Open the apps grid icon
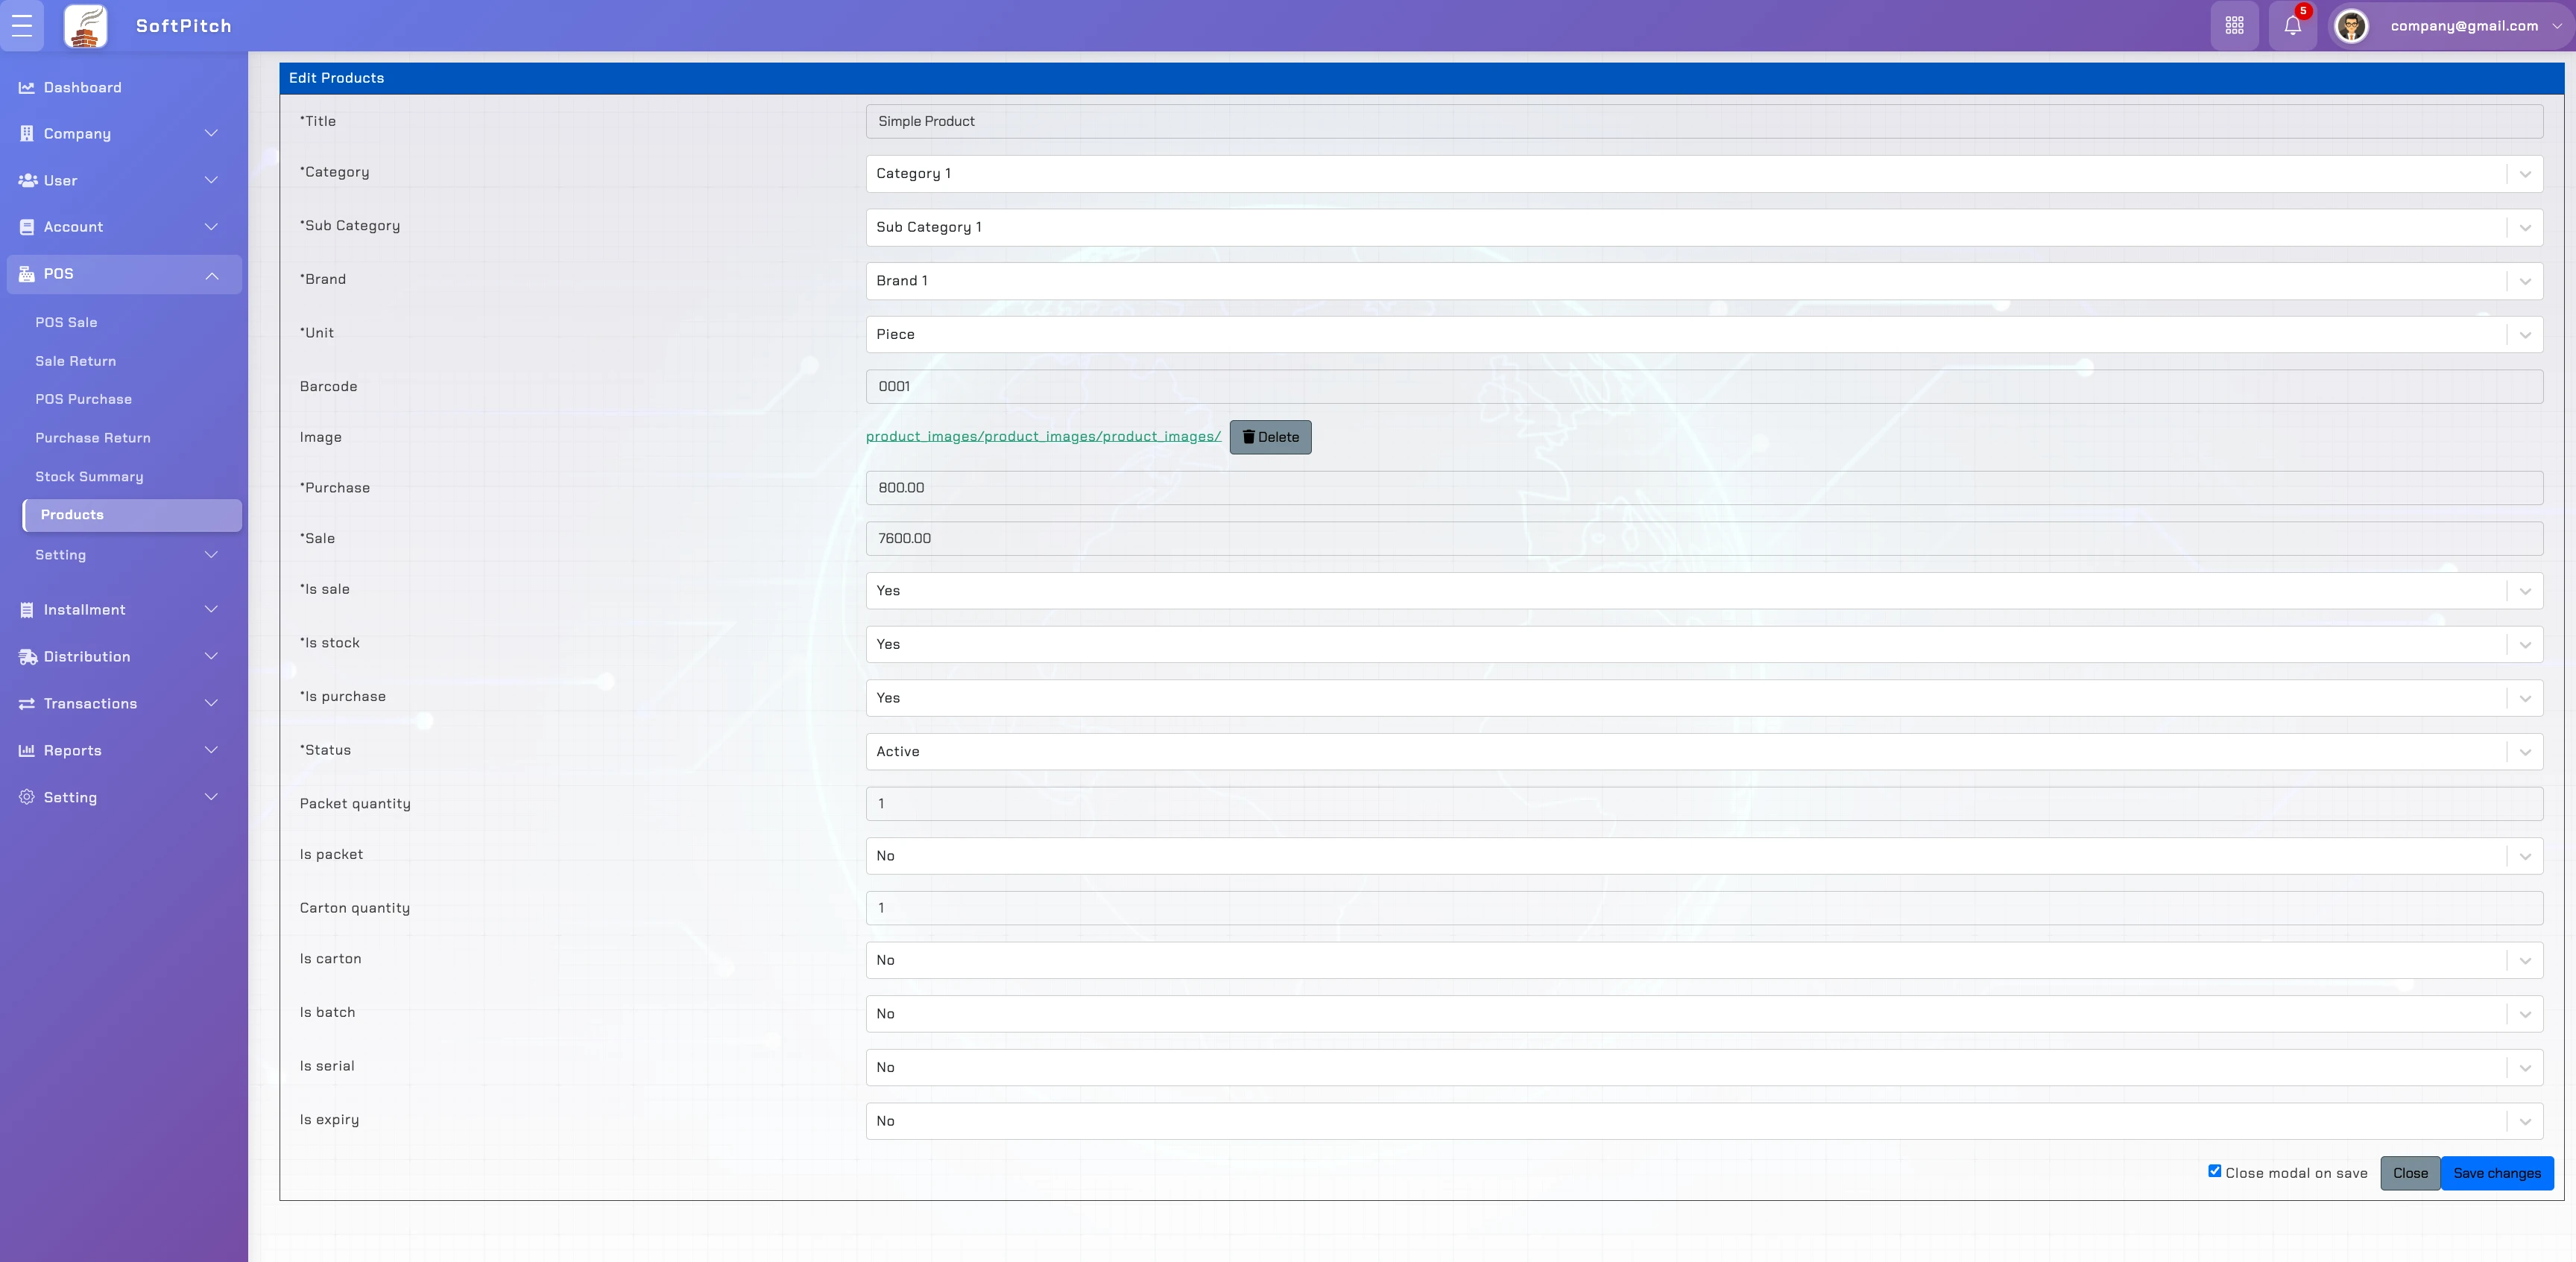The width and height of the screenshot is (2576, 1262). pyautogui.click(x=2234, y=26)
